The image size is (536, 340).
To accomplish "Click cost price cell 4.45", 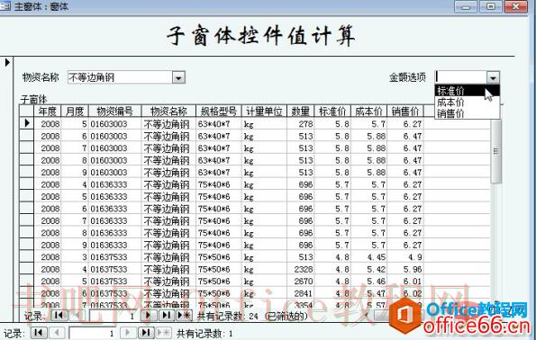I will click(368, 257).
